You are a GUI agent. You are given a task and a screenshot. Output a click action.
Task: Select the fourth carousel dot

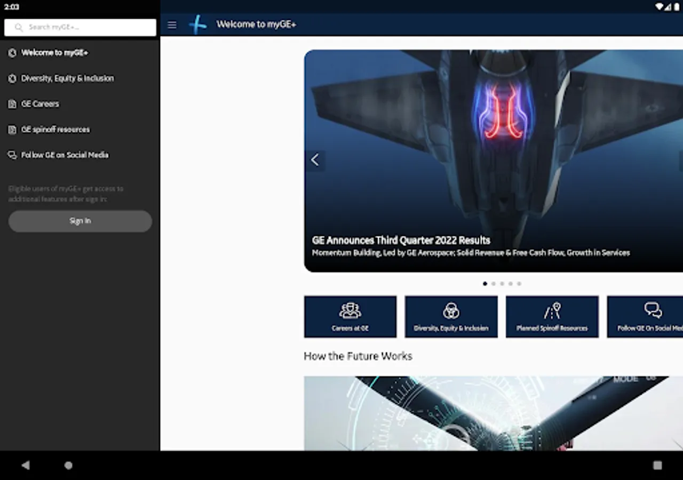[510, 284]
